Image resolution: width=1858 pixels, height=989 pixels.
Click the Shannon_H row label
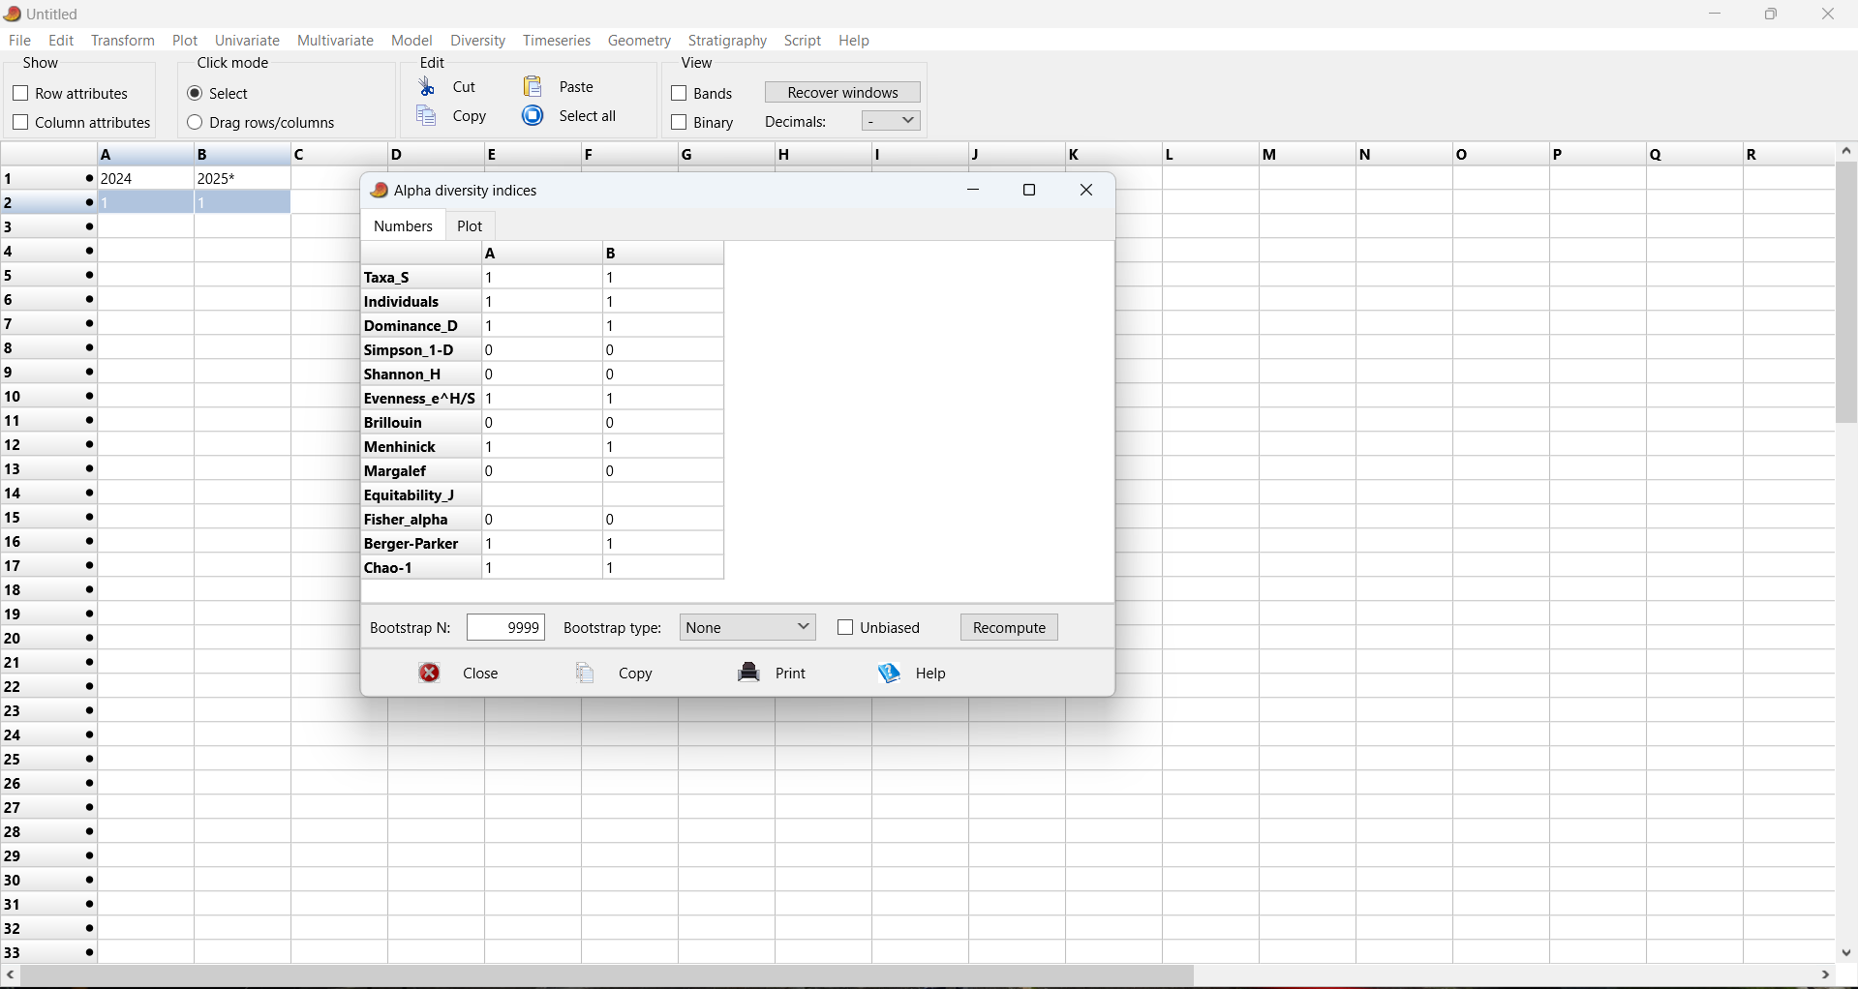[421, 375]
